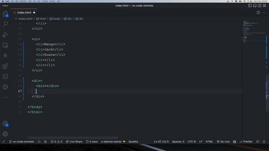Place cursor in Guava list item line
This screenshot has width=269, height=151.
50,55
